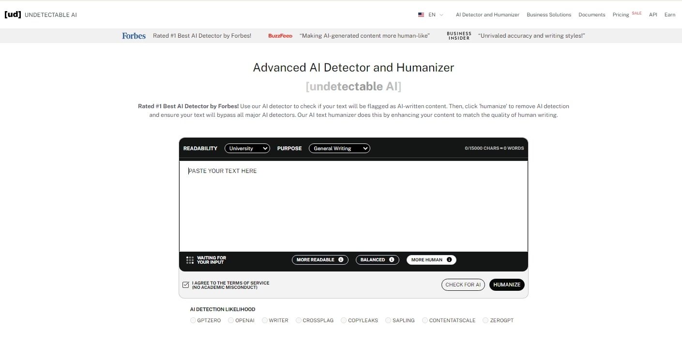Click the BuzzFeed logo in banner
Image resolution: width=682 pixels, height=342 pixels.
tap(280, 36)
